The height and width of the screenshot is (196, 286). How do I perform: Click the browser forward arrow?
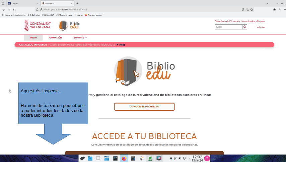coord(9,10)
